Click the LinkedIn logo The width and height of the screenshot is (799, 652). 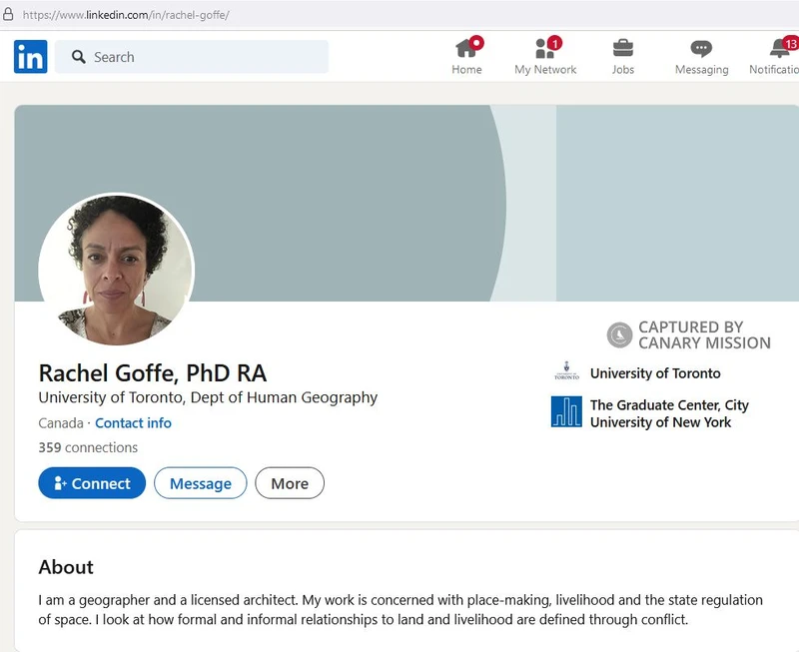click(x=30, y=56)
